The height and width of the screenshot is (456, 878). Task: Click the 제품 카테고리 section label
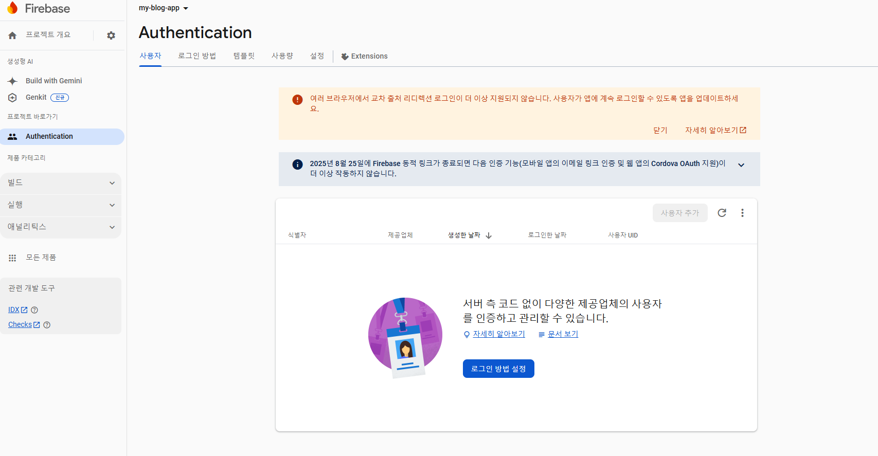tap(26, 158)
